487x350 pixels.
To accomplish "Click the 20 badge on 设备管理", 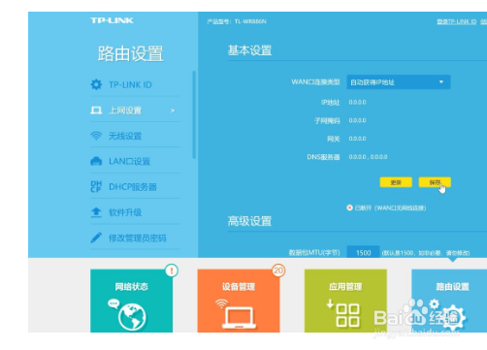I will coord(278,270).
